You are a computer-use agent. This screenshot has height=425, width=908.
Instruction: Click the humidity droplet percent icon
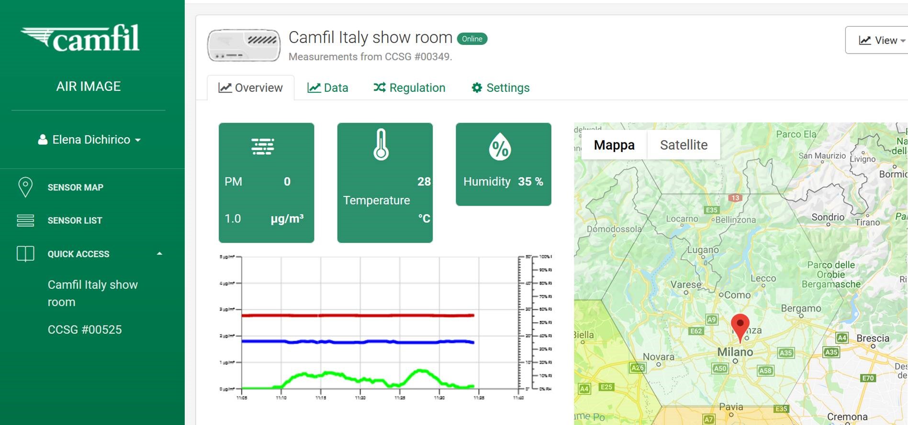click(x=500, y=147)
